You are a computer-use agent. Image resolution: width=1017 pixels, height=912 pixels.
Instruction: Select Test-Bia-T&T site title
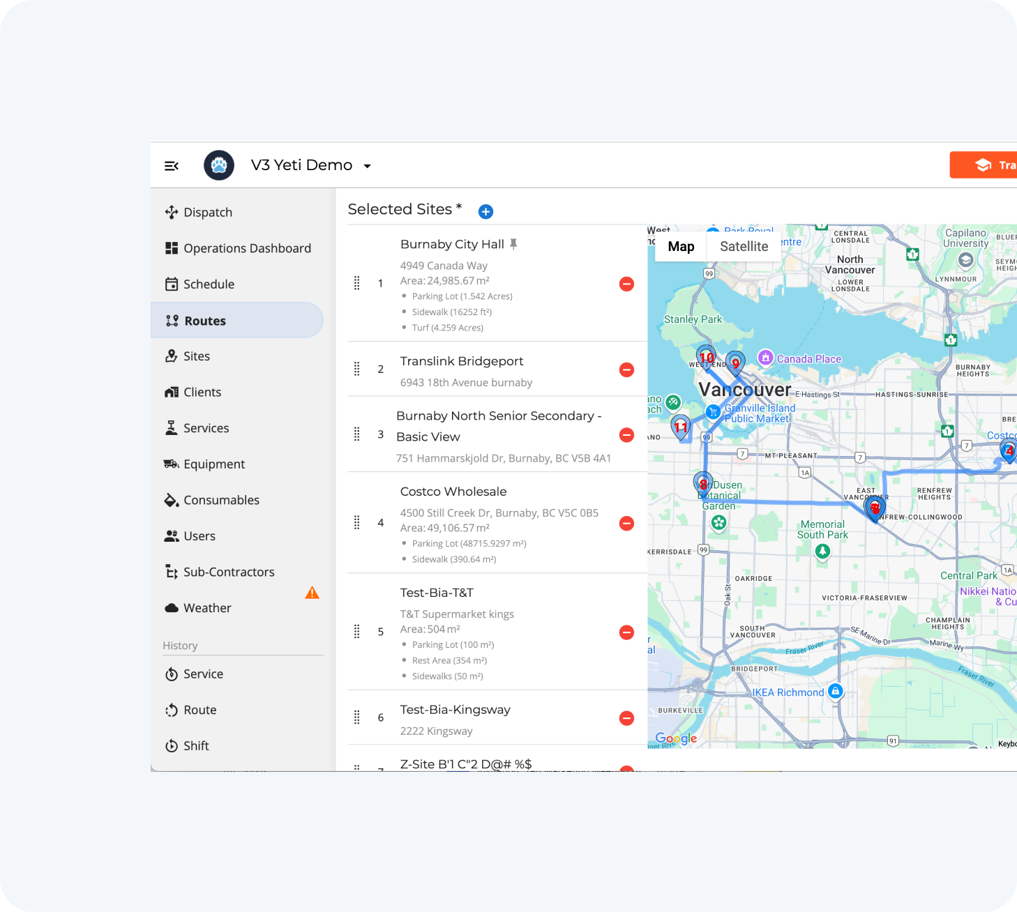(x=437, y=593)
